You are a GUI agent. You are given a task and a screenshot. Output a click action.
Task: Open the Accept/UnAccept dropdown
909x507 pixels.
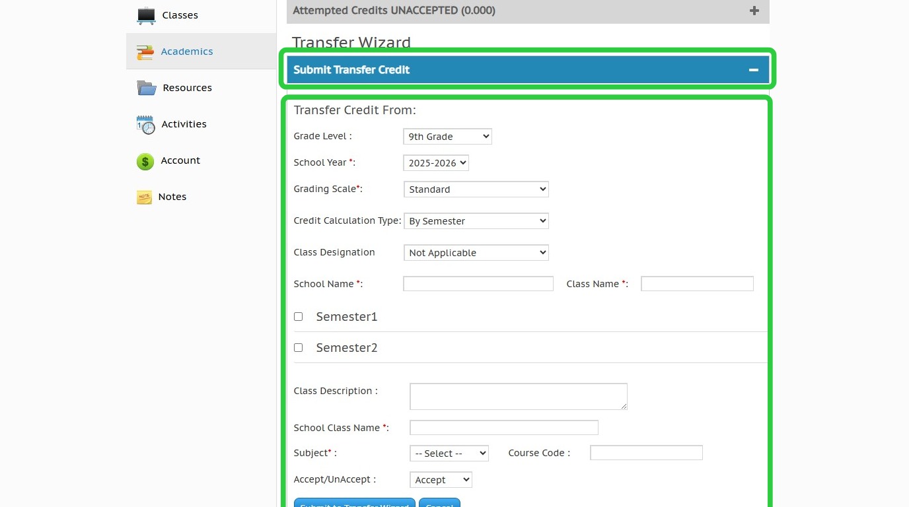pyautogui.click(x=441, y=480)
